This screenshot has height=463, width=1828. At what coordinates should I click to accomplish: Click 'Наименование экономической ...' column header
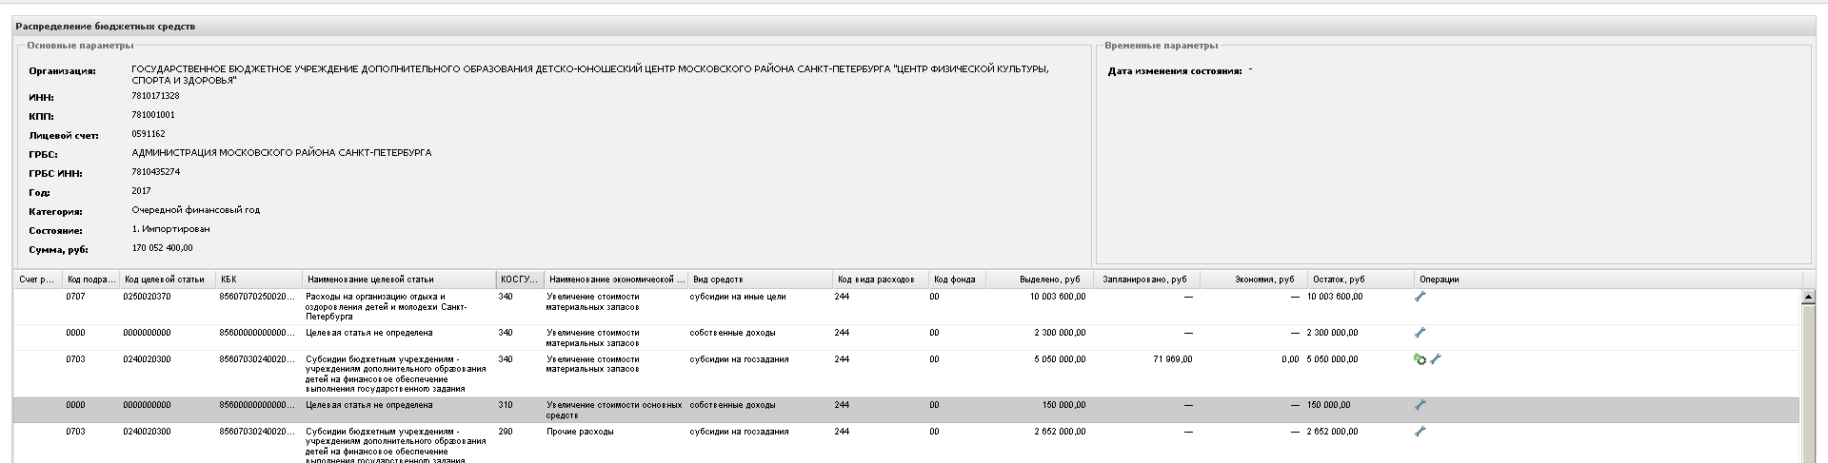616,280
